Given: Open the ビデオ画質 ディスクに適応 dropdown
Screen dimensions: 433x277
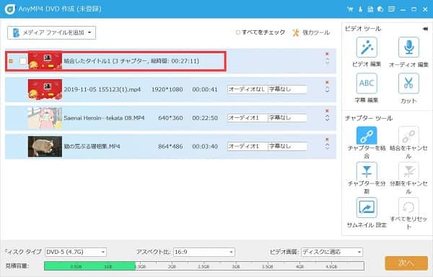Looking at the screenshot, I should (x=332, y=252).
